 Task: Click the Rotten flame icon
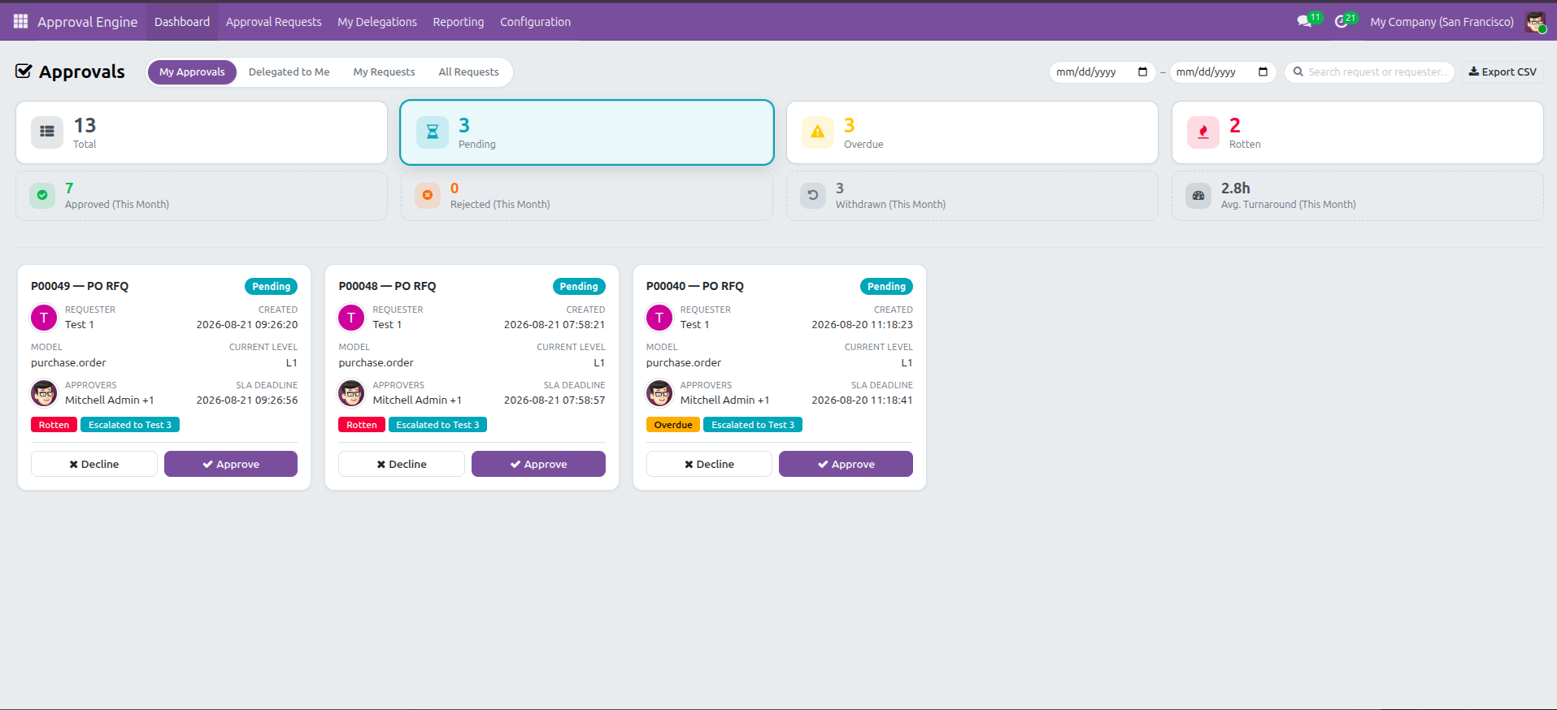coord(1203,132)
